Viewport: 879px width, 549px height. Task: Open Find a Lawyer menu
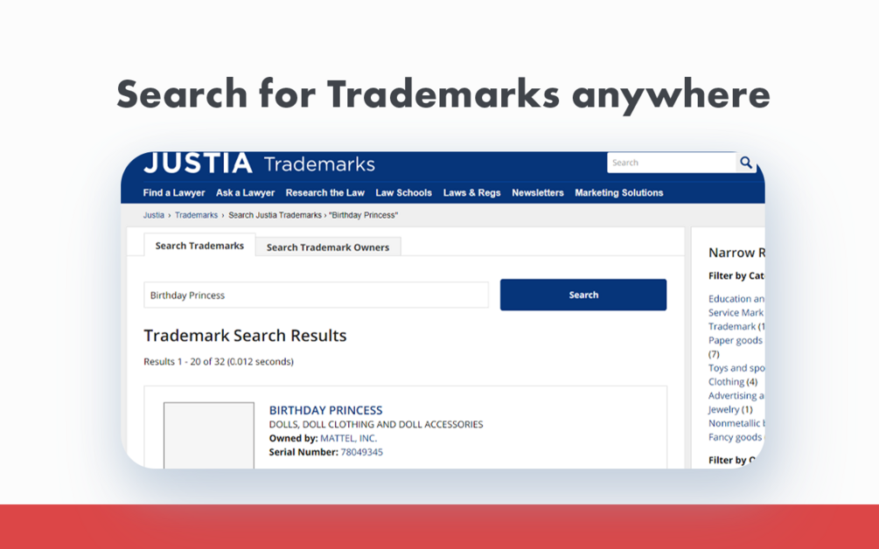tap(174, 192)
